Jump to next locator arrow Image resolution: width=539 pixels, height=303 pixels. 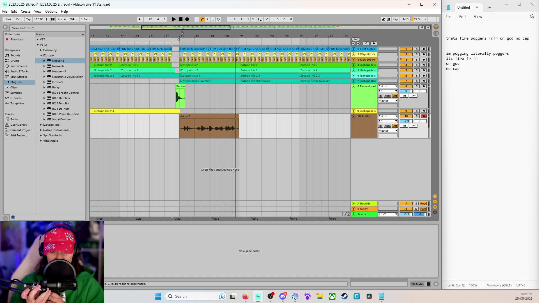coord(358,43)
